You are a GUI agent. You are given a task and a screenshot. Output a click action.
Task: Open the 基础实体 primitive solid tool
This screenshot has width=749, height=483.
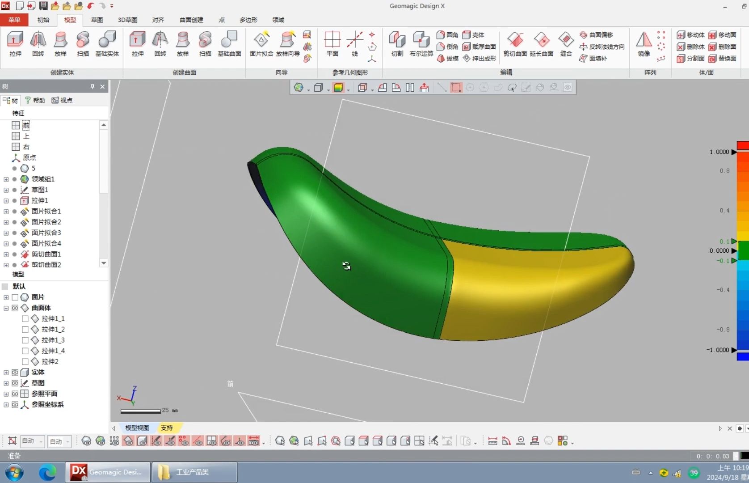(x=107, y=44)
